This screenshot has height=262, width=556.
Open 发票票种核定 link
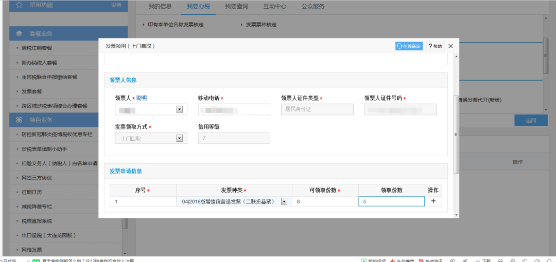point(261,25)
